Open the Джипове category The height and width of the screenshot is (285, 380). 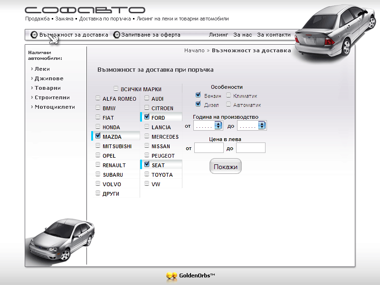[x=49, y=78]
